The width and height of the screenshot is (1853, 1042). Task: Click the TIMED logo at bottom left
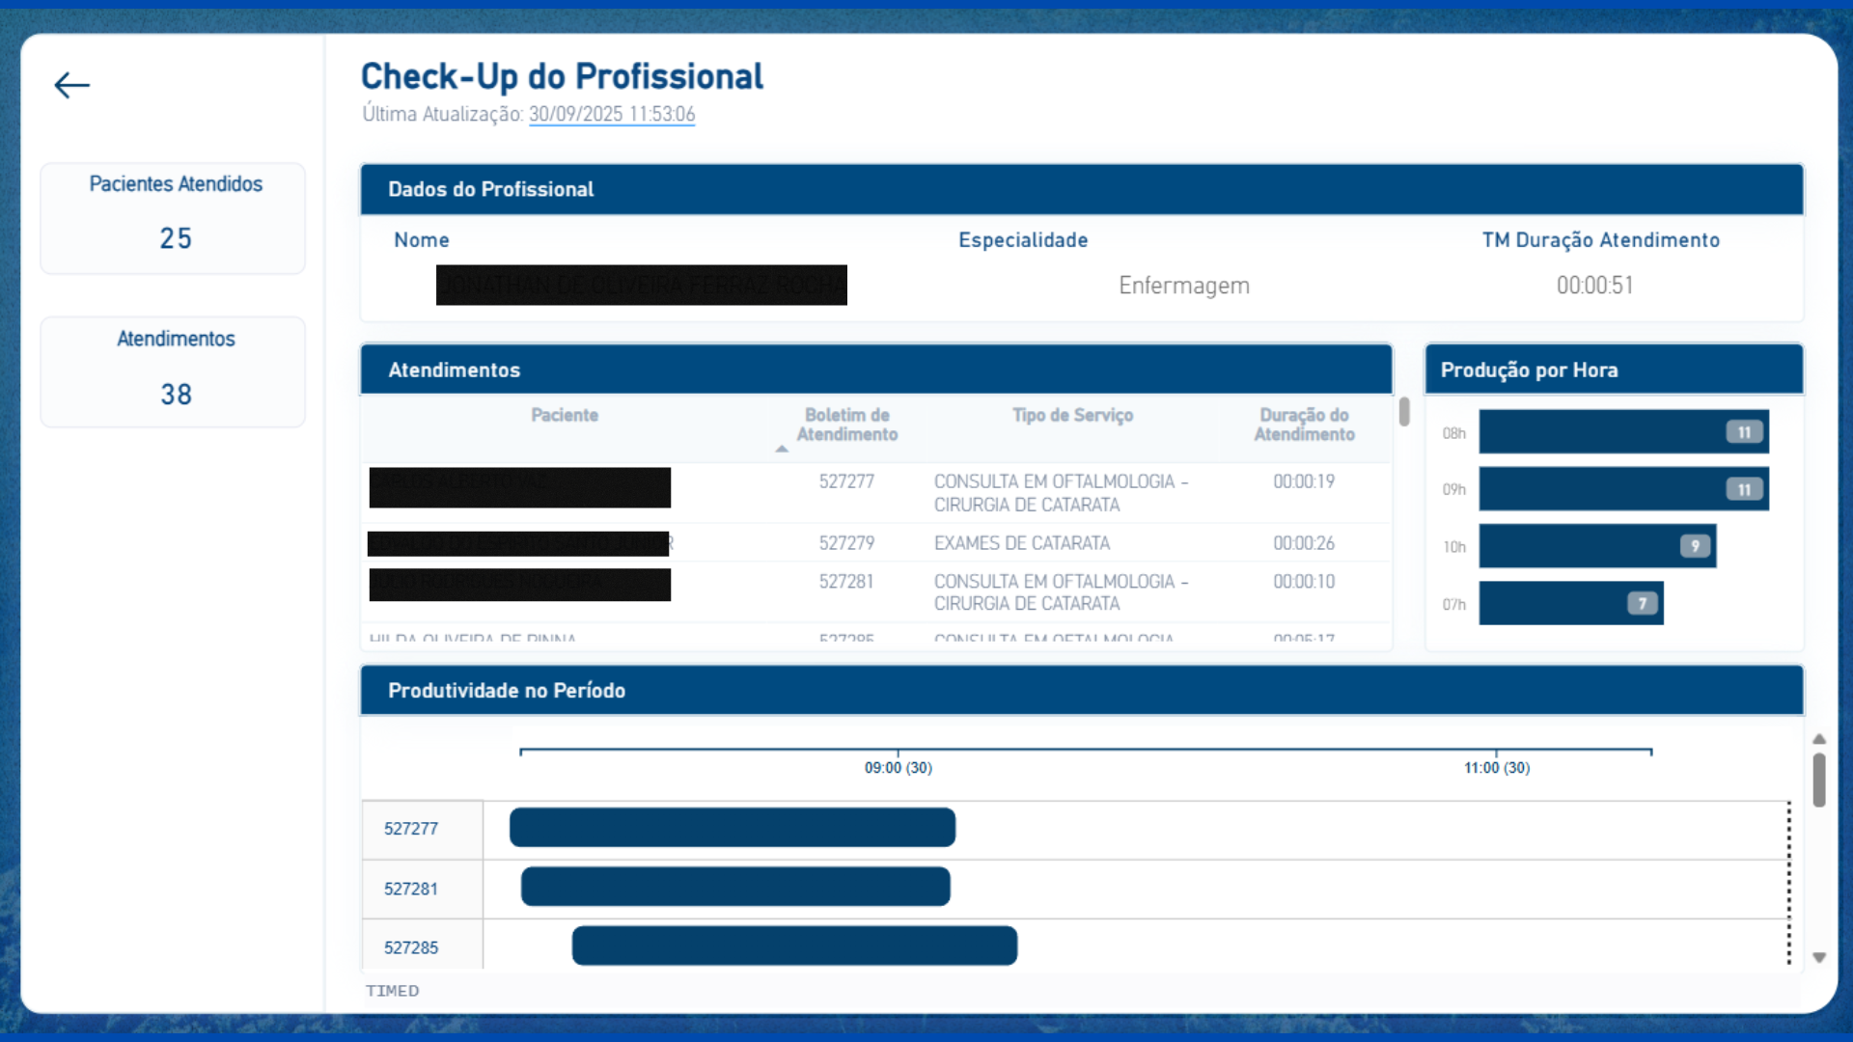tap(392, 991)
